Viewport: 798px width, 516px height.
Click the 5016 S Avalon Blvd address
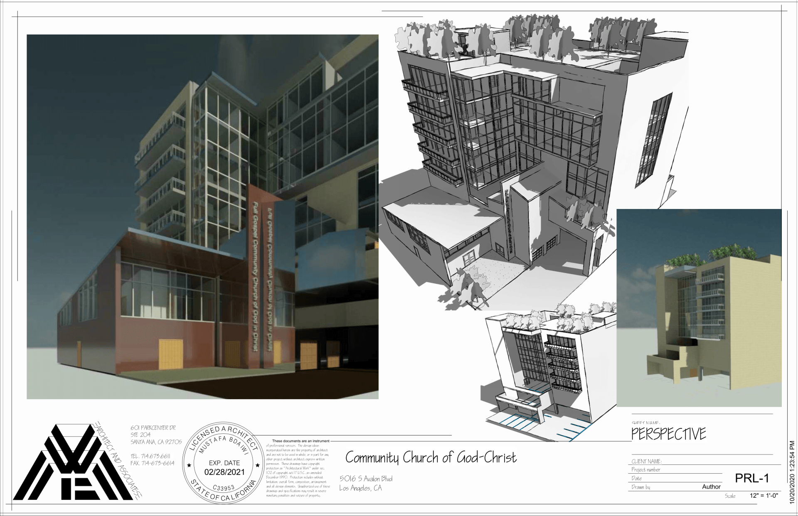pos(366,479)
